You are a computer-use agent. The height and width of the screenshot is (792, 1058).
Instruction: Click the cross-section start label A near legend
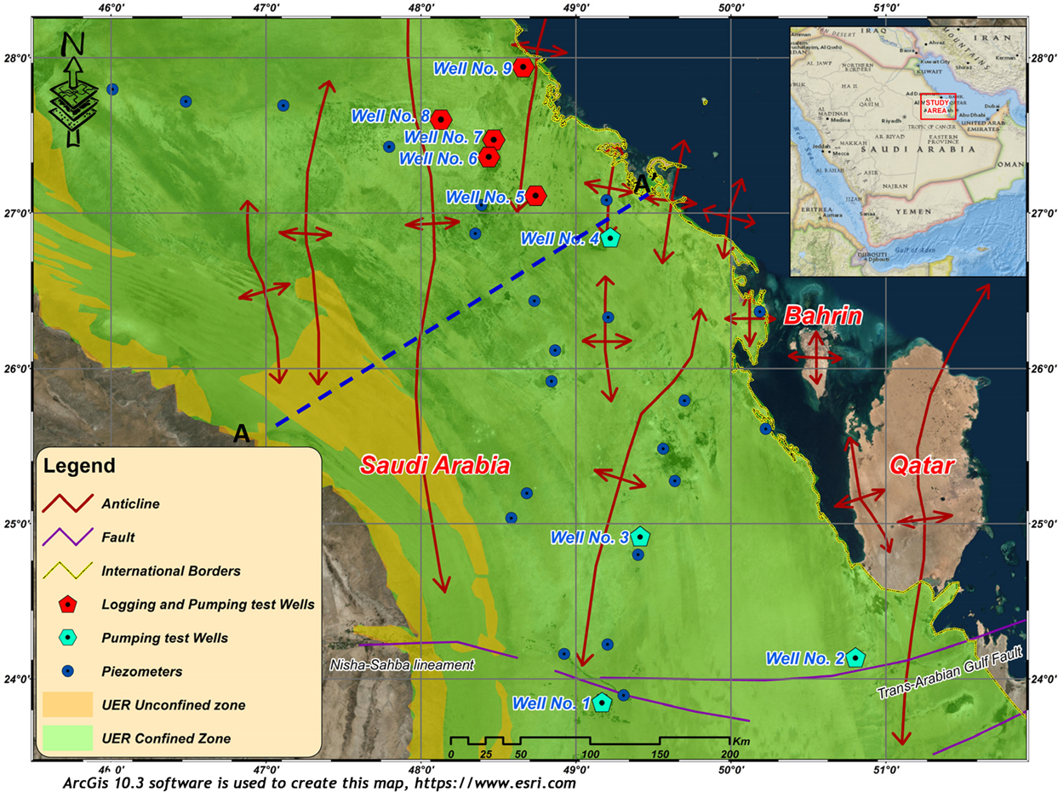click(x=242, y=434)
